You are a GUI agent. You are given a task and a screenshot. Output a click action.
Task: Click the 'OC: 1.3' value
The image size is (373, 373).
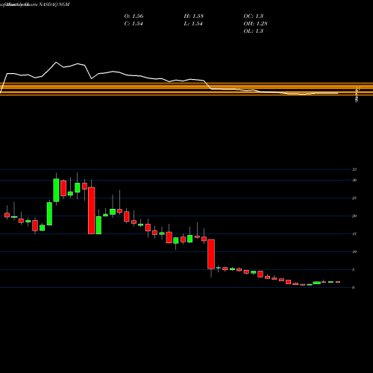coord(254,16)
